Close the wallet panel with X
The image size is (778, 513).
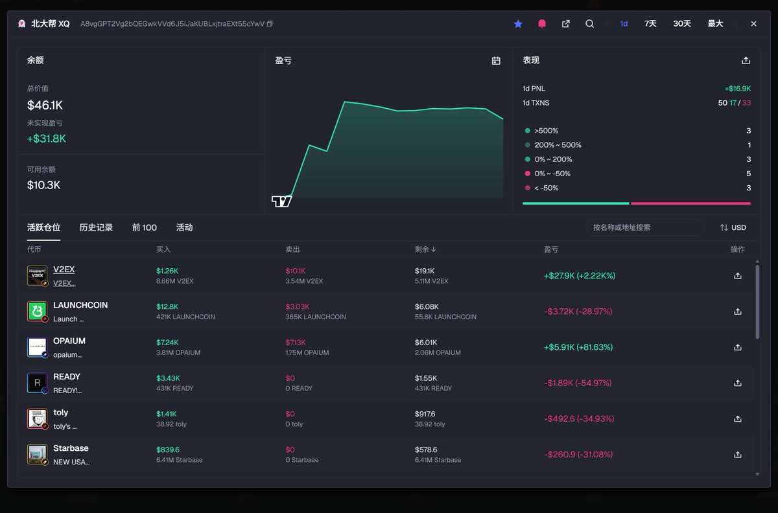point(753,24)
